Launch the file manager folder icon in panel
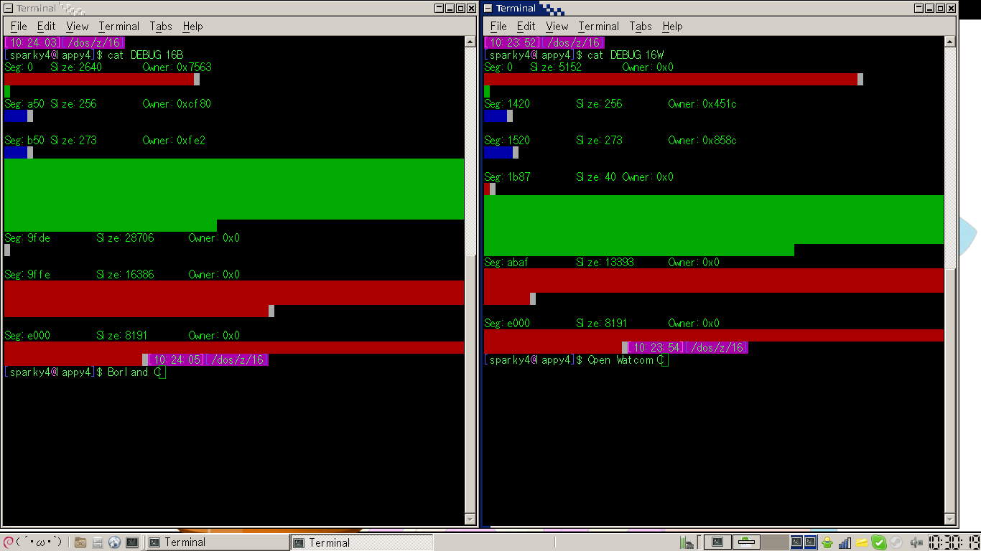 click(80, 542)
